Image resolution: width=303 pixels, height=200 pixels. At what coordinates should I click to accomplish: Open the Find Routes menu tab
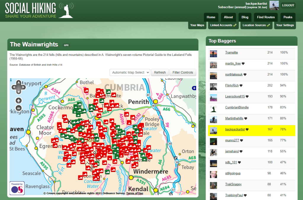(266, 17)
